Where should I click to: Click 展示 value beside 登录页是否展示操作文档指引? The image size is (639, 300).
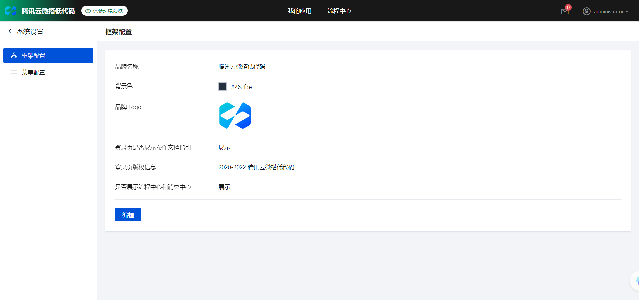coord(224,148)
